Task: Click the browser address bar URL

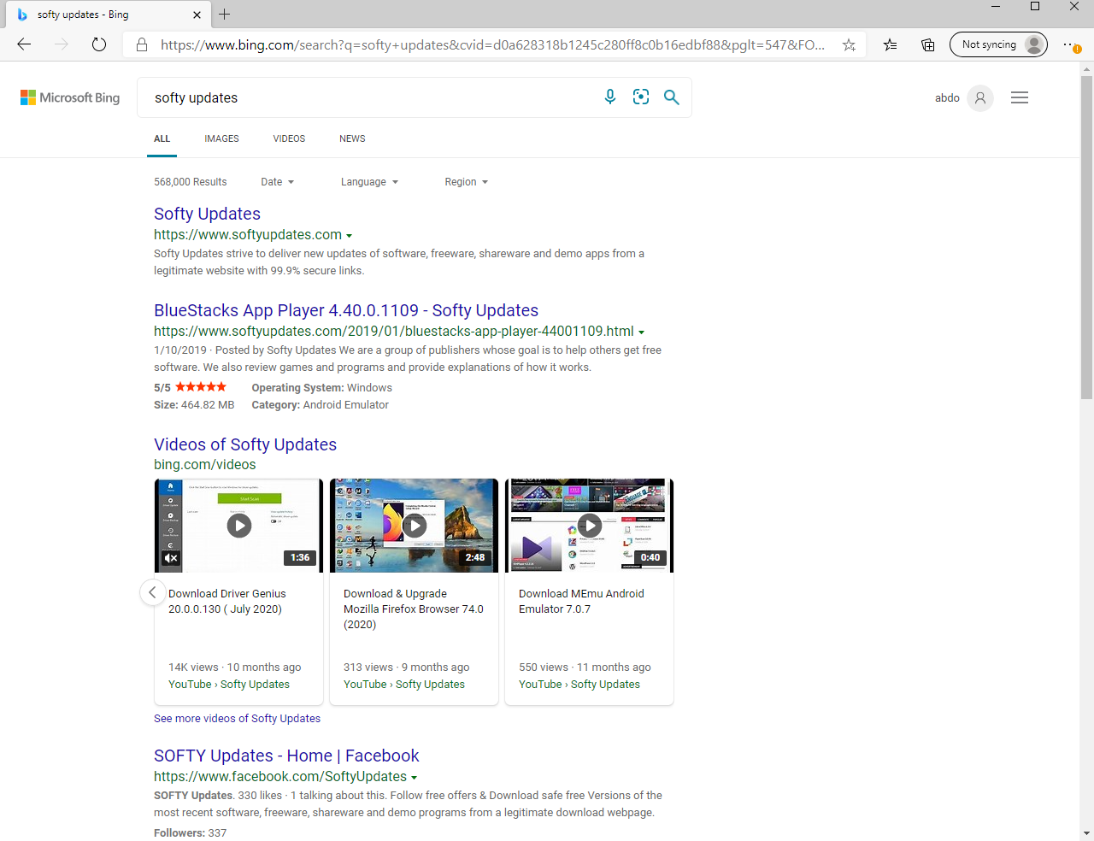Action: pos(493,44)
